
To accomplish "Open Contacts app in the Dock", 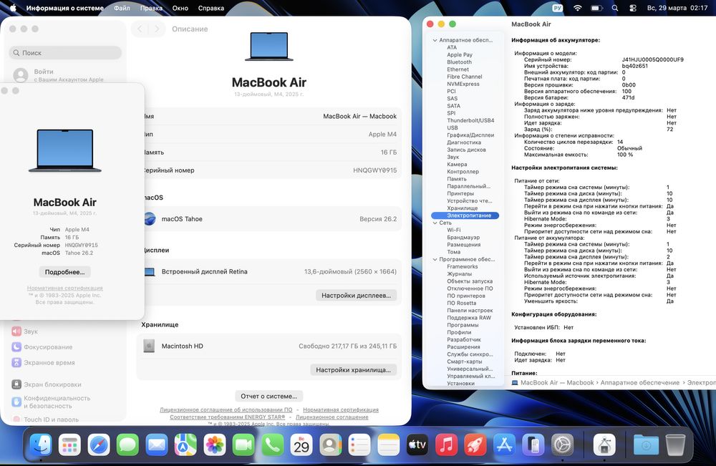I will (x=331, y=445).
